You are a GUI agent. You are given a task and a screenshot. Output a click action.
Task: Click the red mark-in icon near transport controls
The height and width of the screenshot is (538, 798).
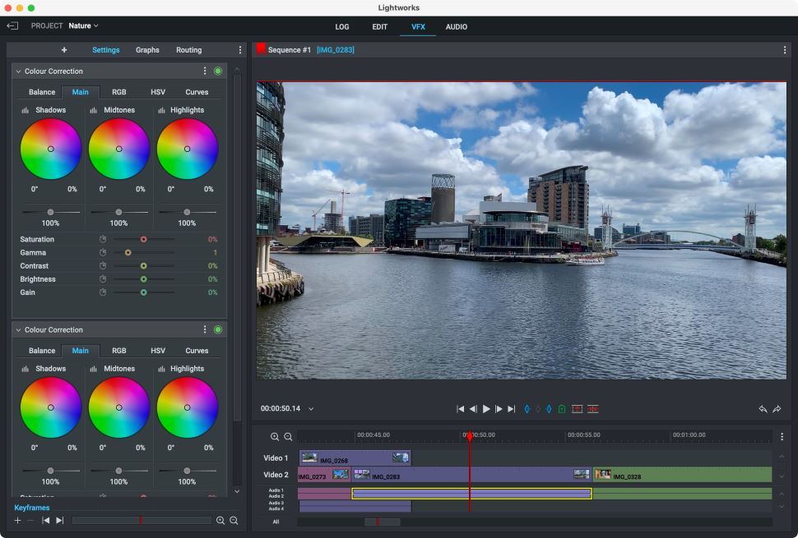coord(577,408)
